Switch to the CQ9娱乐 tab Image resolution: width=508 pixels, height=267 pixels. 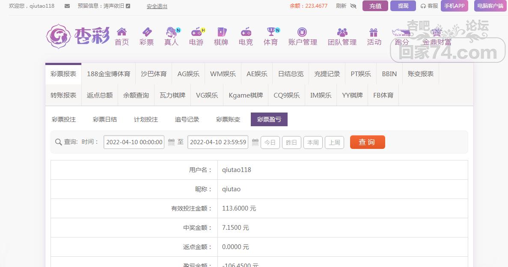[287, 95]
